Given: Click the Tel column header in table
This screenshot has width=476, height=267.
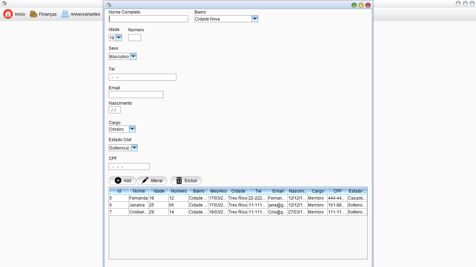Looking at the screenshot, I should coord(258,191).
